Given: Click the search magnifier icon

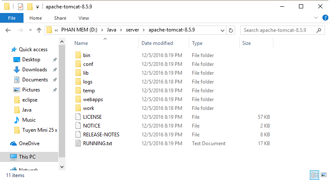Looking at the screenshot, I should pos(319,30).
